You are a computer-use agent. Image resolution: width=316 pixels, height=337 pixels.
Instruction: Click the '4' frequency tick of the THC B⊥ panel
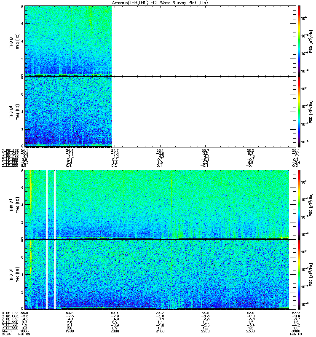pos(22,205)
